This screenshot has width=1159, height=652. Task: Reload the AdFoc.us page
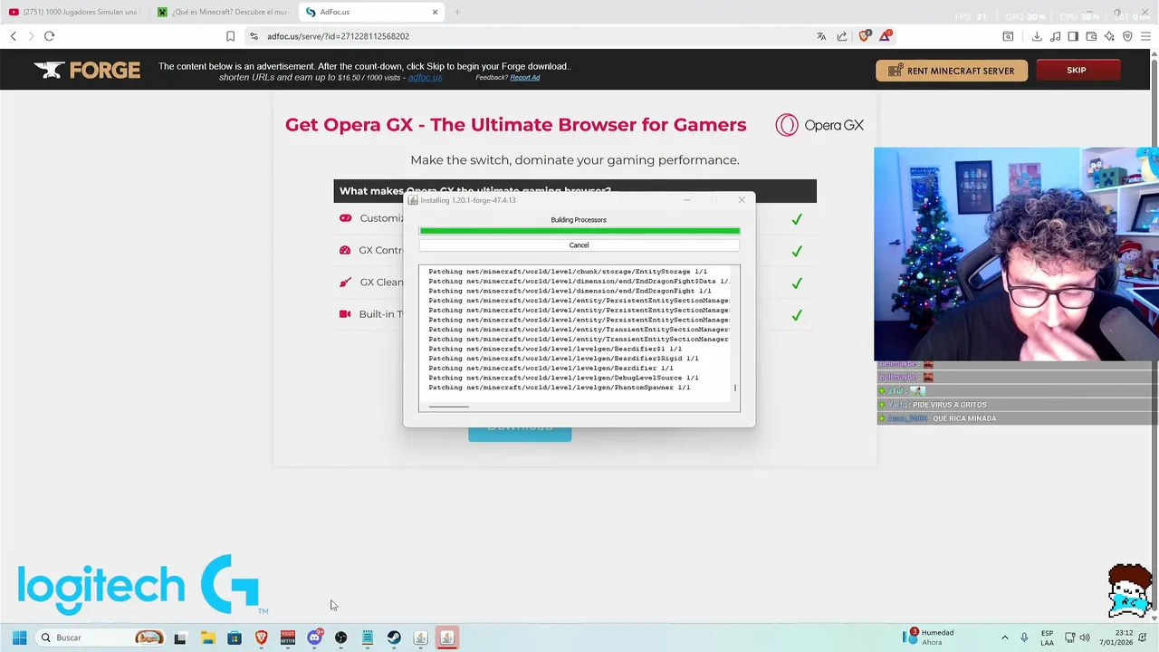click(x=49, y=36)
